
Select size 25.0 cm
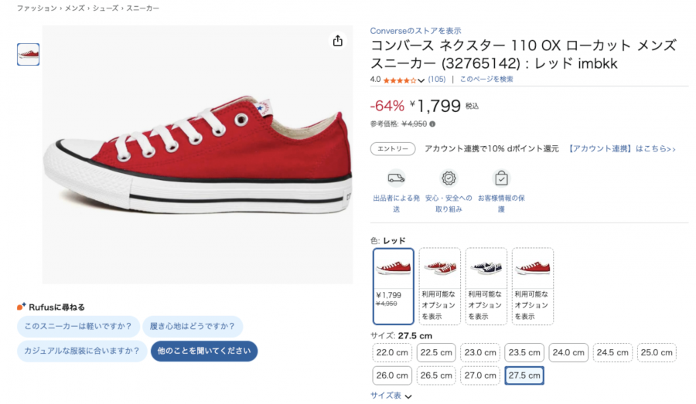click(657, 352)
